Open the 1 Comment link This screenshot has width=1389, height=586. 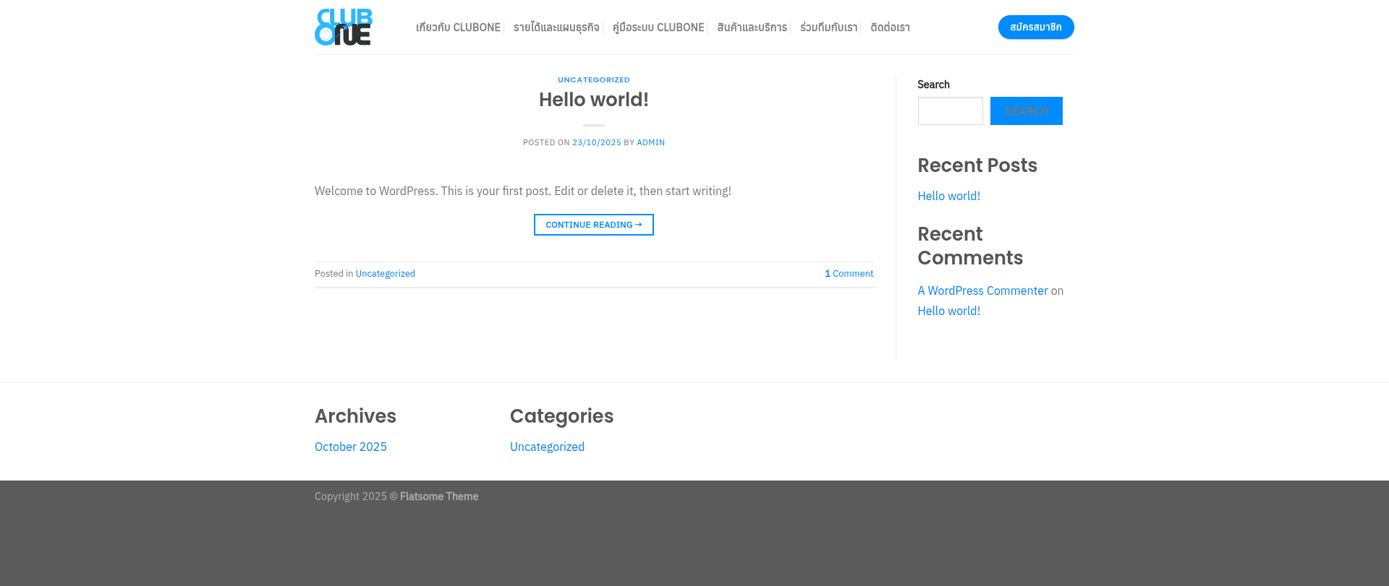(849, 274)
